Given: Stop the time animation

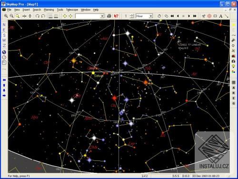Looking at the screenshot, I should click(183, 16).
